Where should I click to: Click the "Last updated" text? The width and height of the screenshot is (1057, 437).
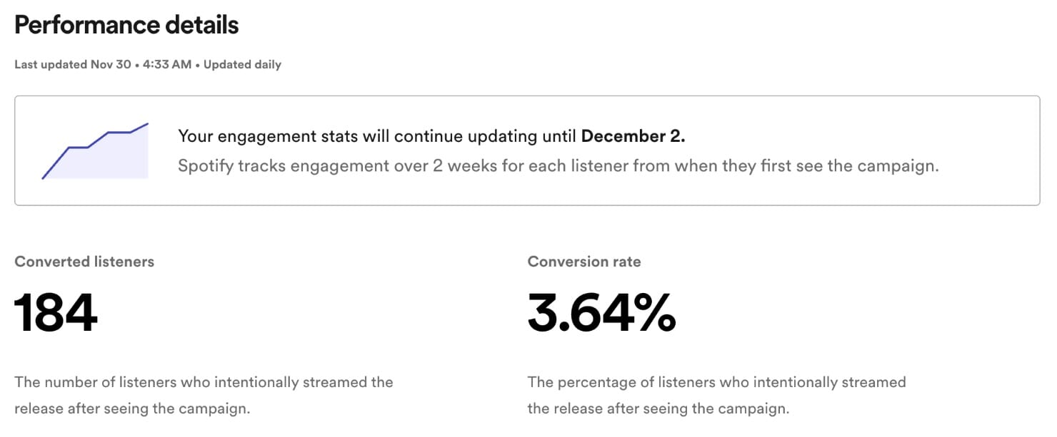pyautogui.click(x=50, y=65)
